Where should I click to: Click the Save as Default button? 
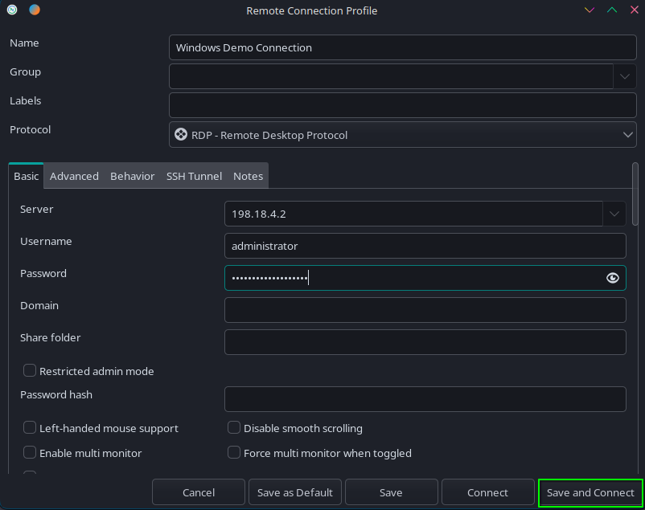[295, 492]
